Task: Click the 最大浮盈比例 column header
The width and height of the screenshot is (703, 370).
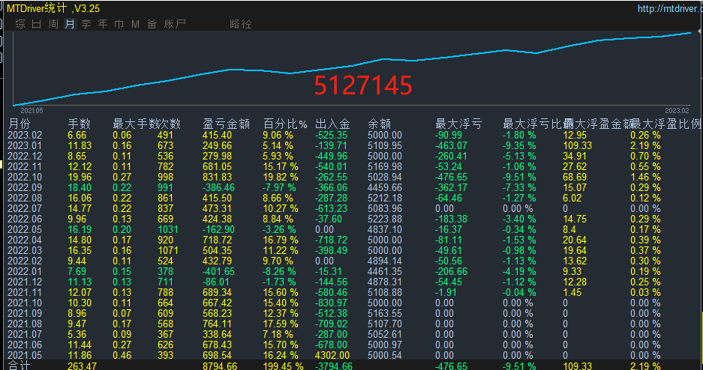Action: point(667,124)
